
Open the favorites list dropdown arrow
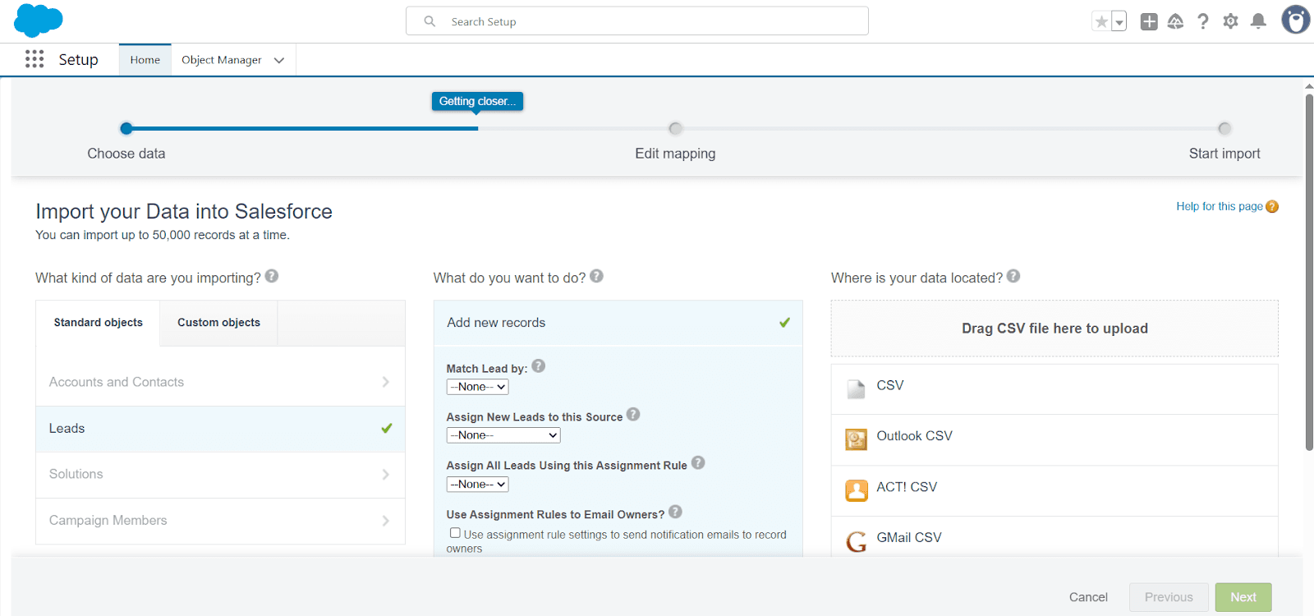[x=1119, y=22]
